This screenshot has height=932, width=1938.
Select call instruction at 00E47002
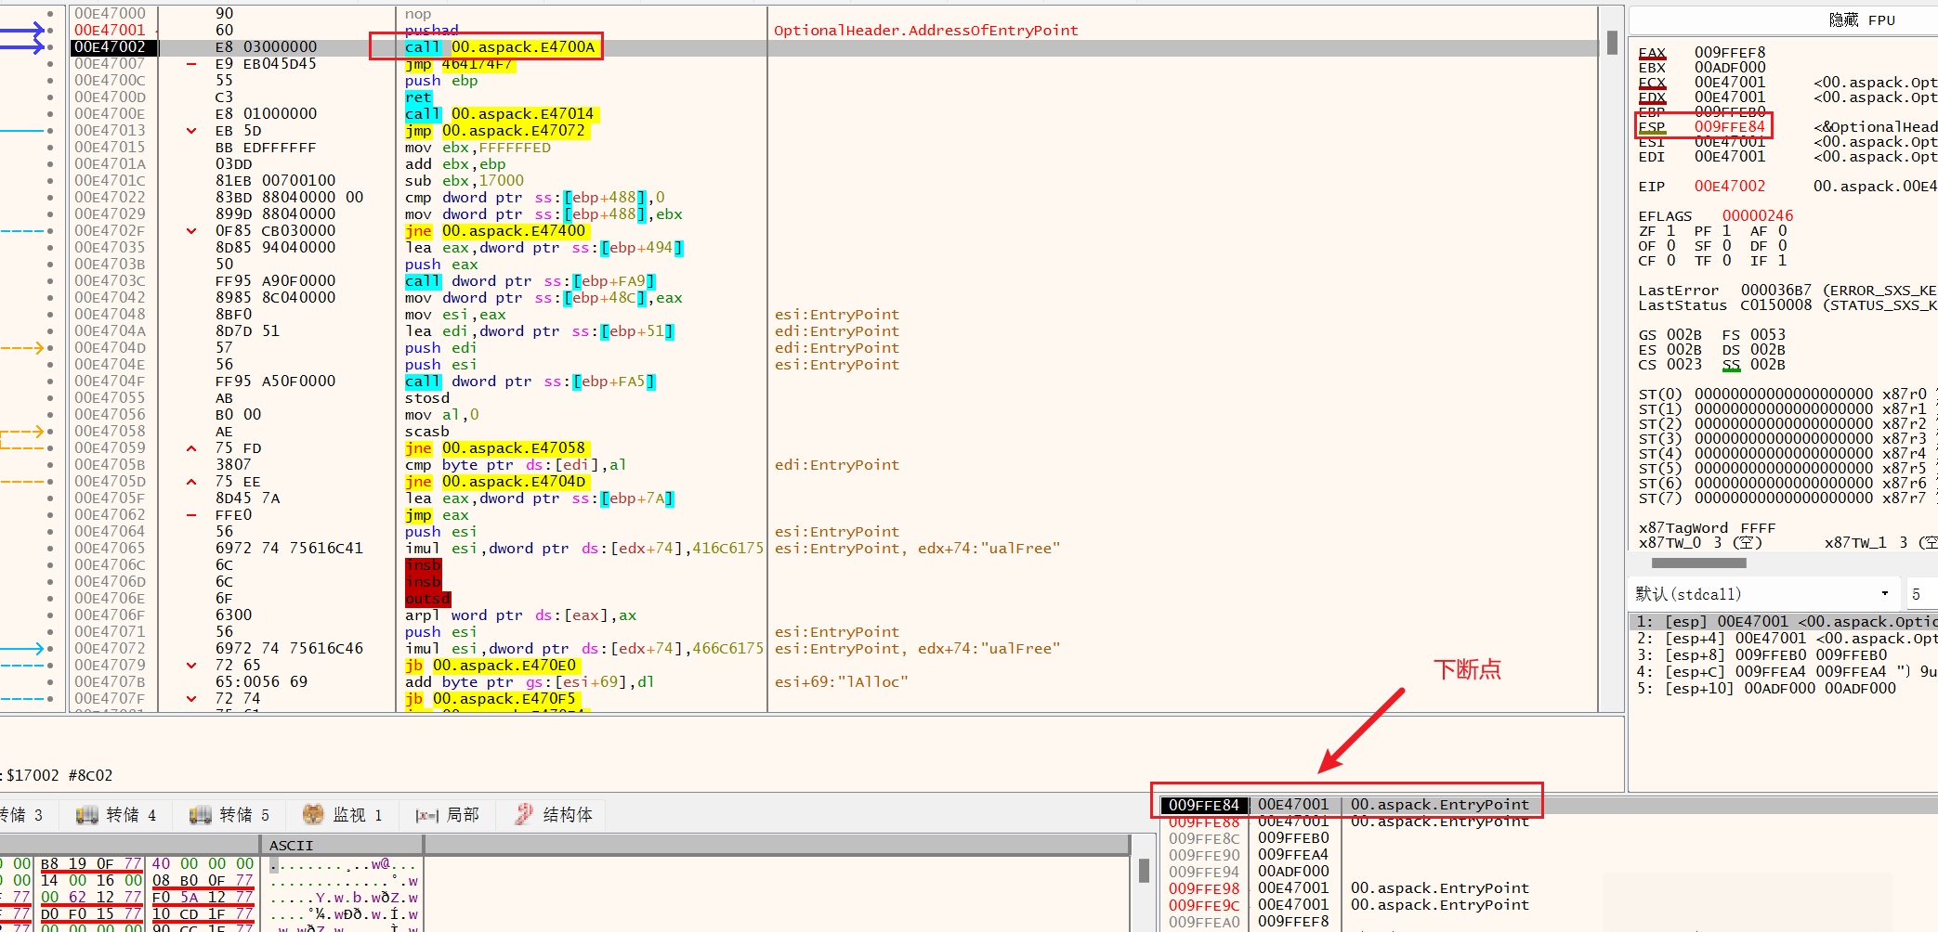coord(500,47)
